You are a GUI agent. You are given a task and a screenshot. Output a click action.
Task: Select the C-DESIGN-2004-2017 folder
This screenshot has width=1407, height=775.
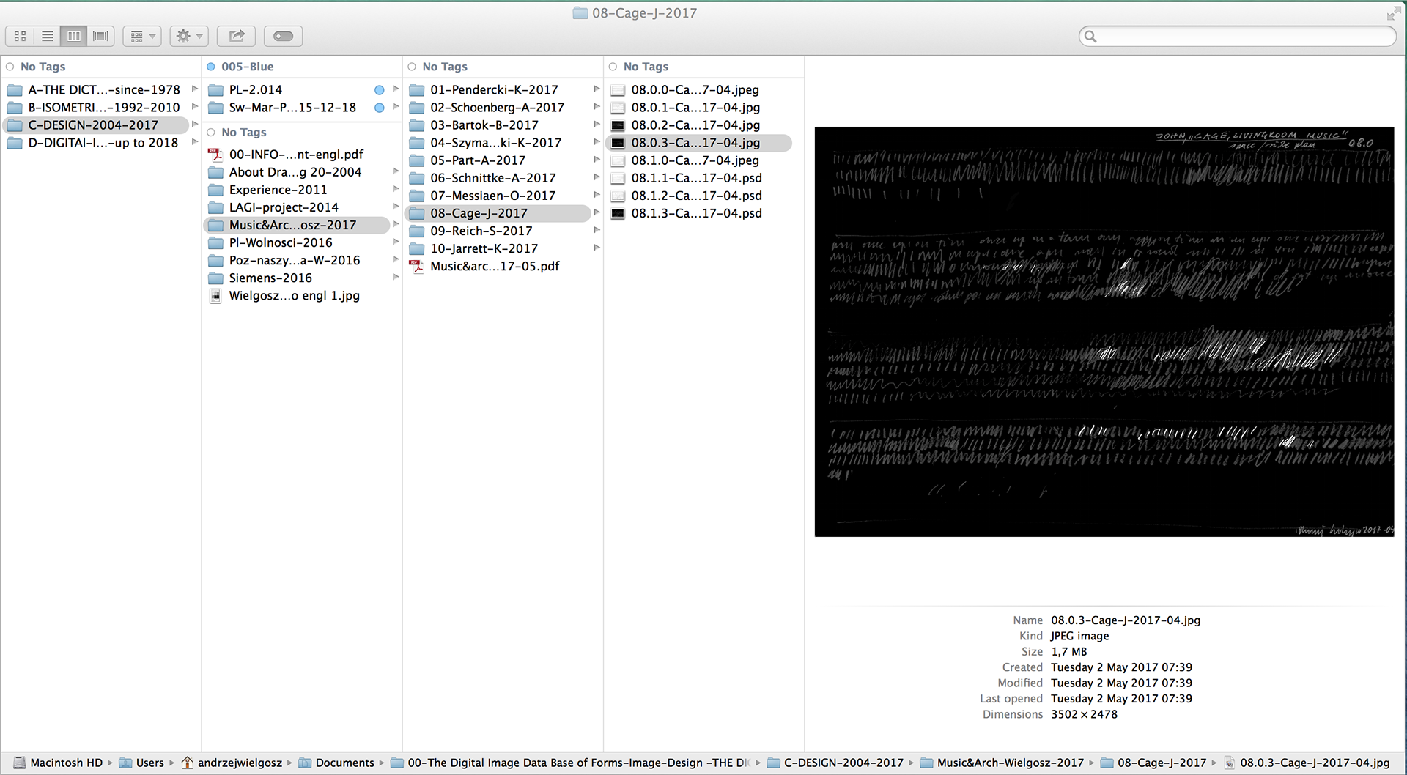(95, 125)
